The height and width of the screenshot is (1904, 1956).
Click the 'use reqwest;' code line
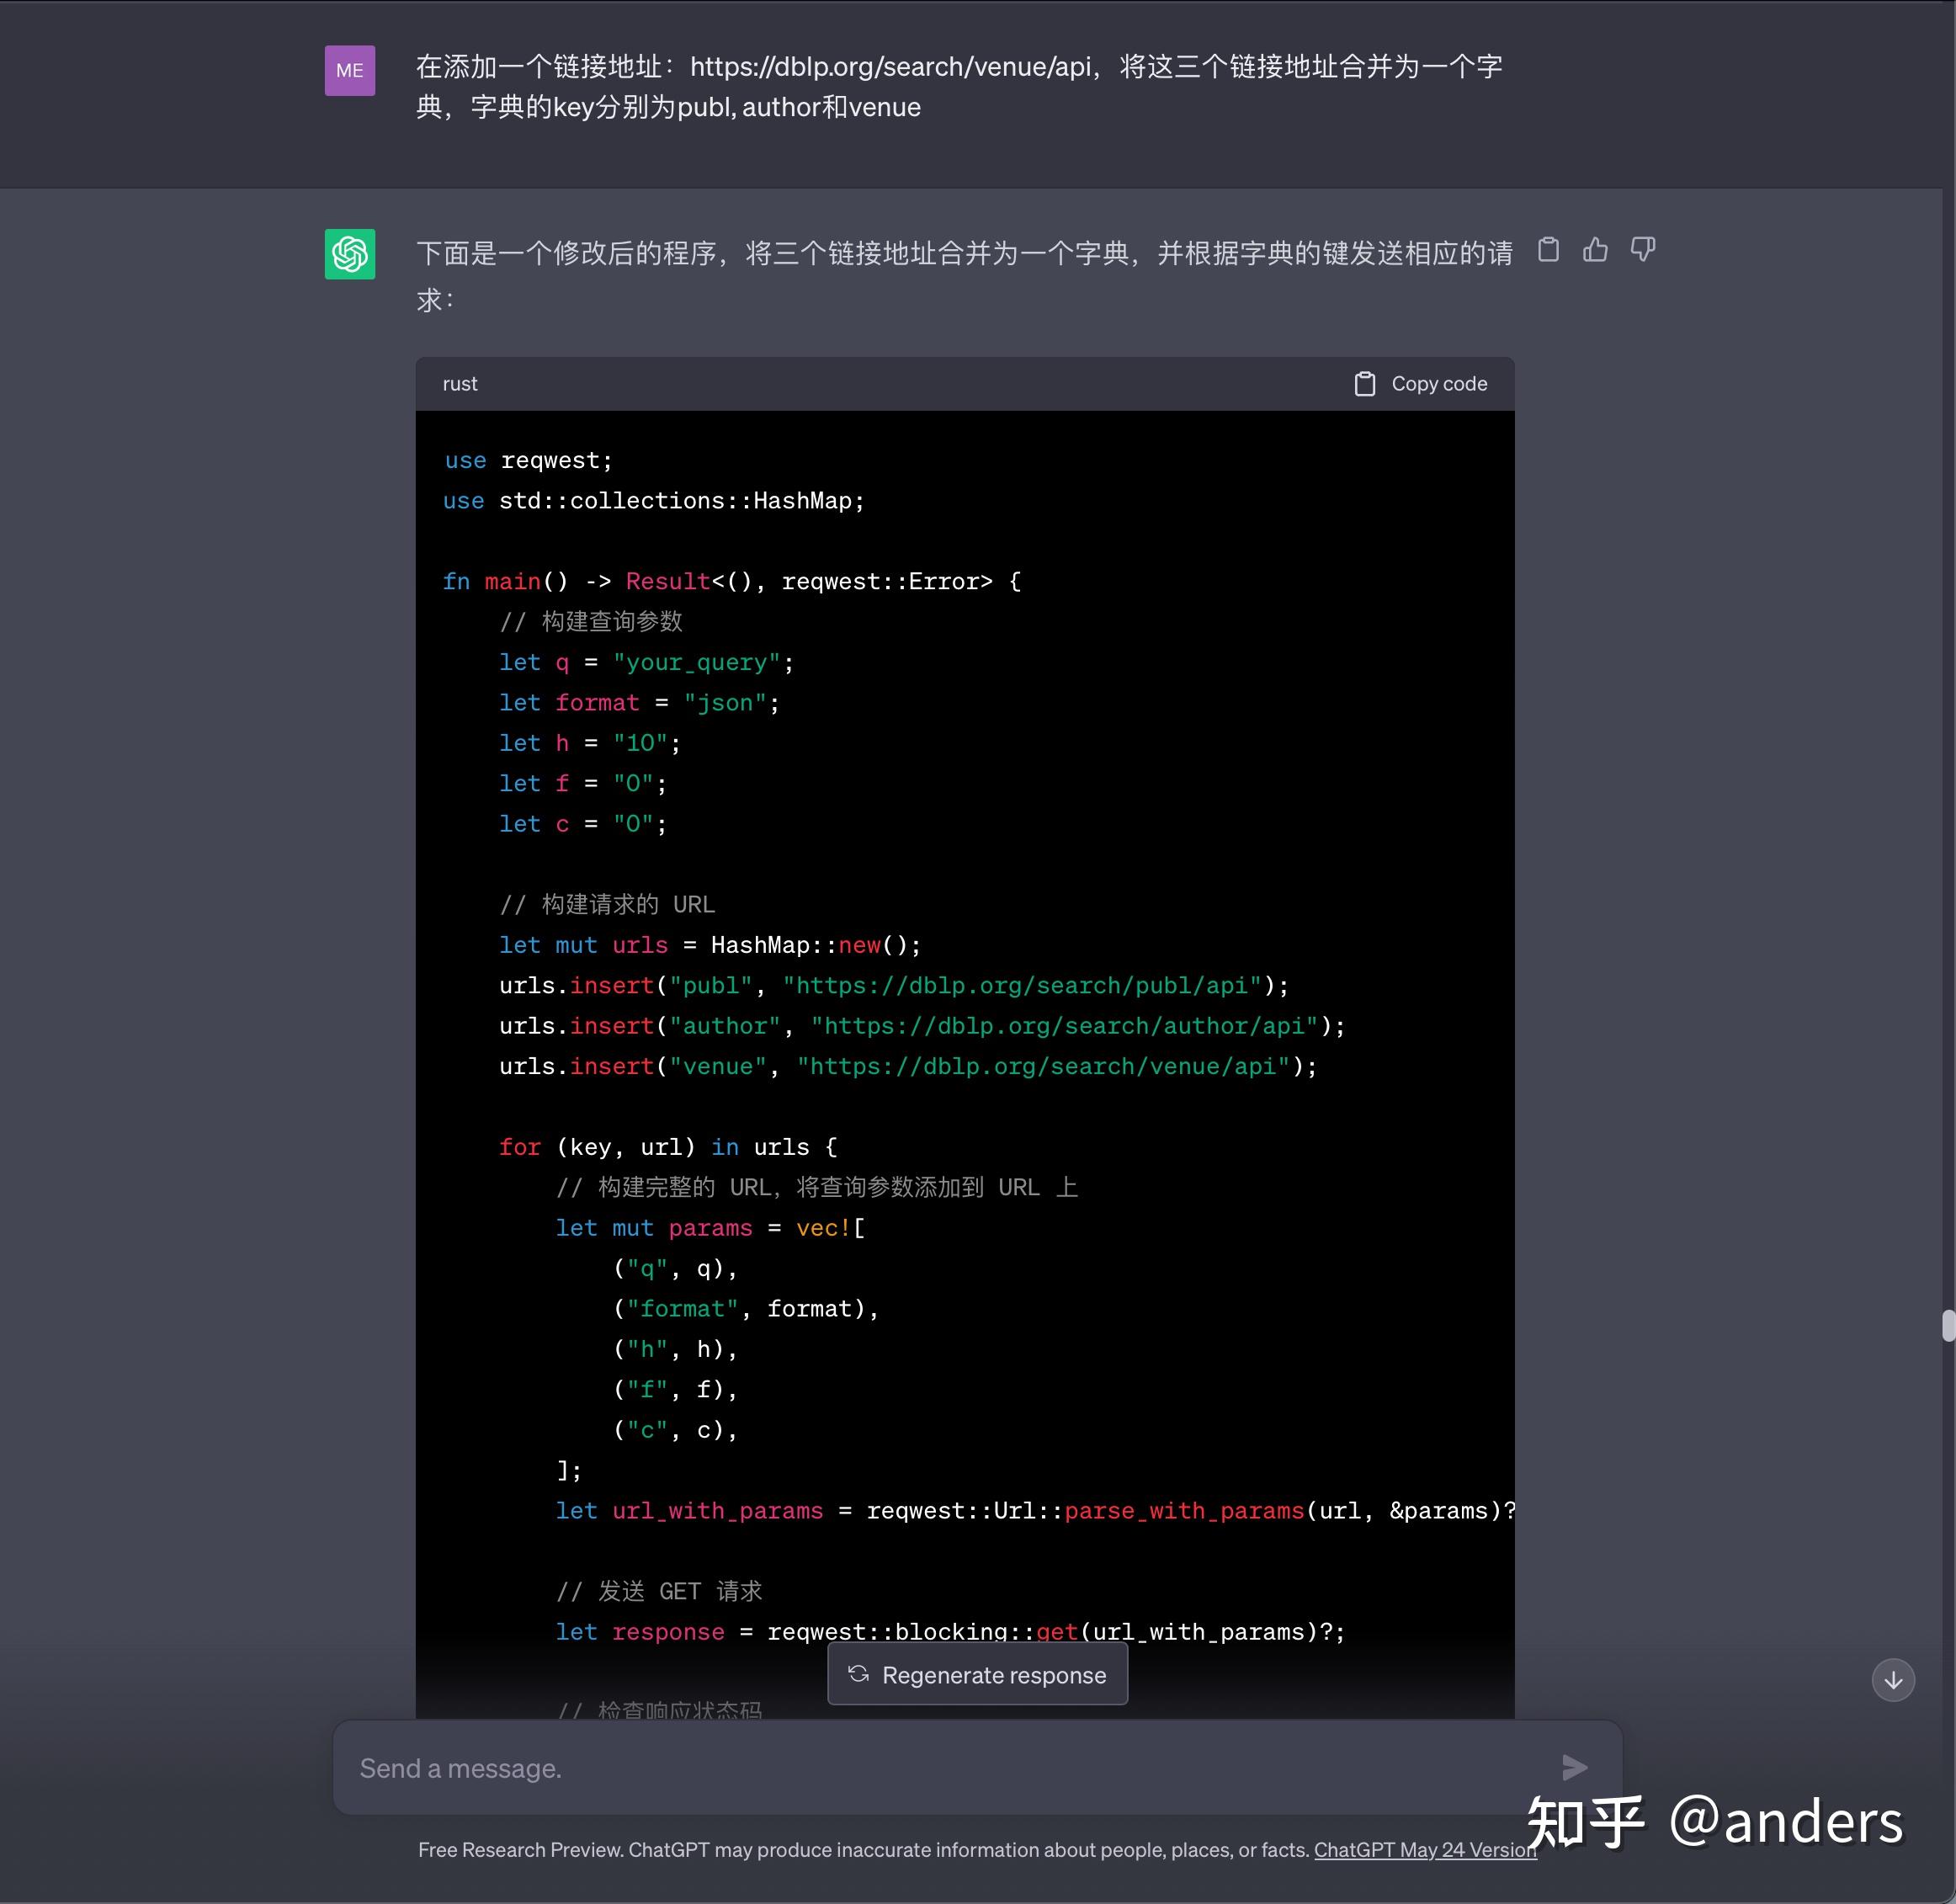pyautogui.click(x=528, y=460)
